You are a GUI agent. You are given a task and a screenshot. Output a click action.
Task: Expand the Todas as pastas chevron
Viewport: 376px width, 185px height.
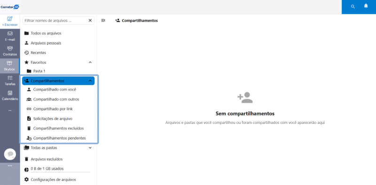pyautogui.click(x=90, y=147)
